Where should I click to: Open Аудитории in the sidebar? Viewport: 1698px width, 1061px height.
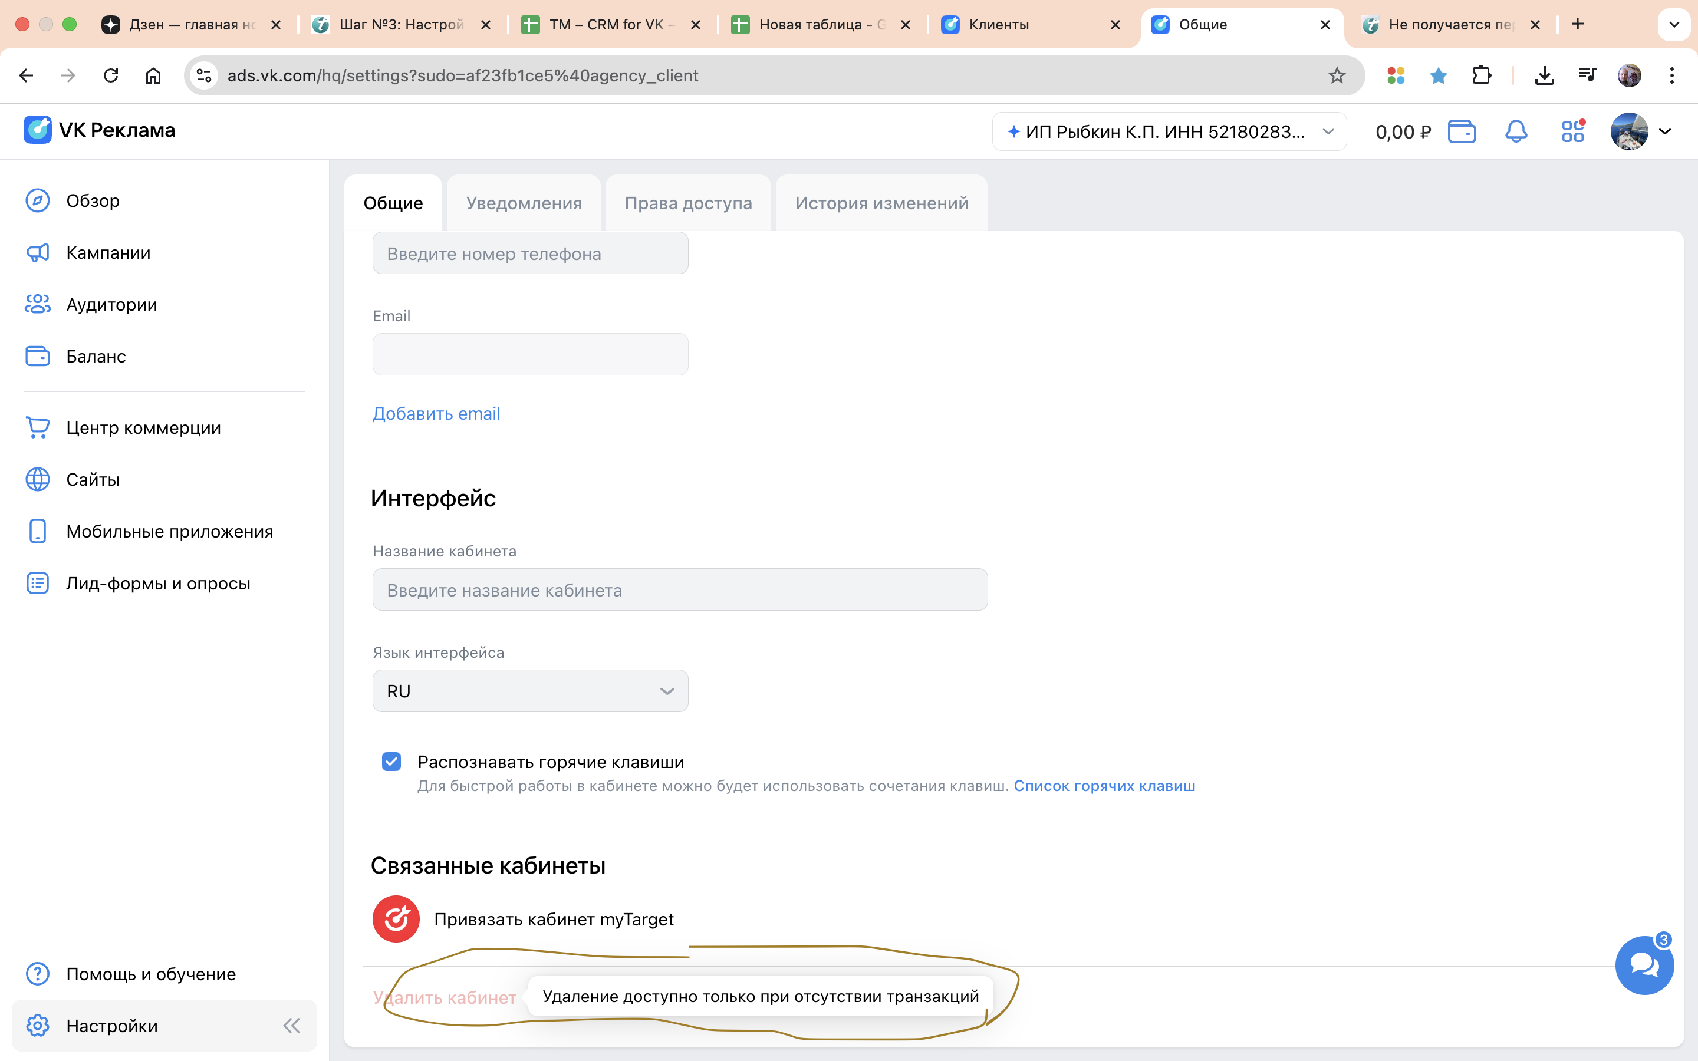[111, 305]
